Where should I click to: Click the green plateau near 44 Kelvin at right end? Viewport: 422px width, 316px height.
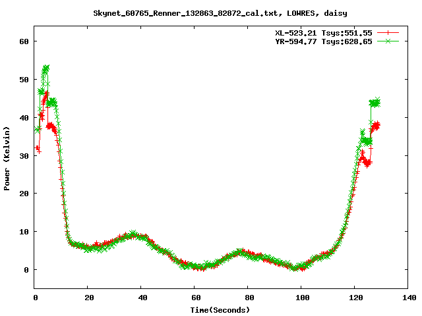click(375, 103)
